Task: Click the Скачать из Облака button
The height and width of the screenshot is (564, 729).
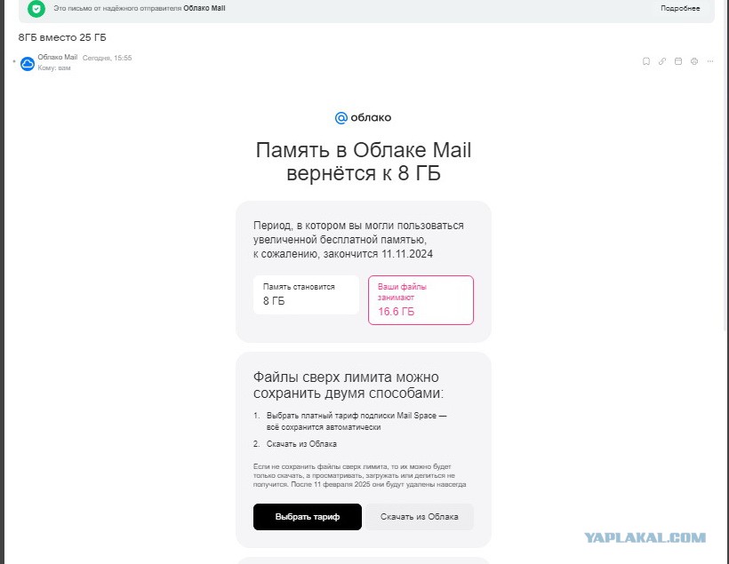Action: (420, 517)
